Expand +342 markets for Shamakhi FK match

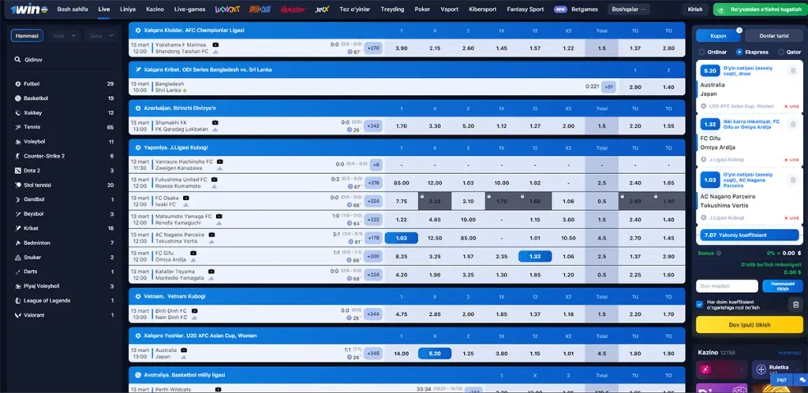(372, 125)
